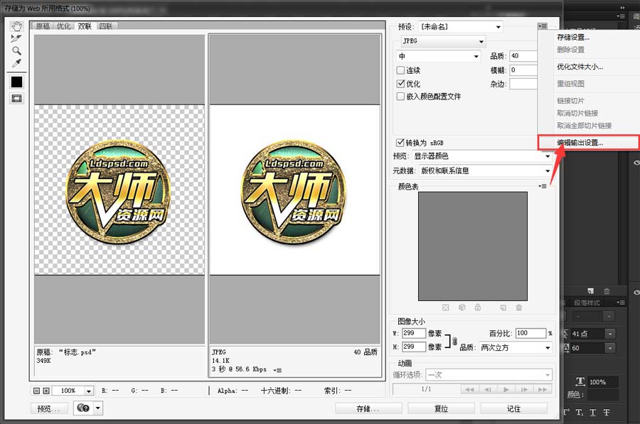
Task: Switch to the 优化 view tab
Action: 64,26
